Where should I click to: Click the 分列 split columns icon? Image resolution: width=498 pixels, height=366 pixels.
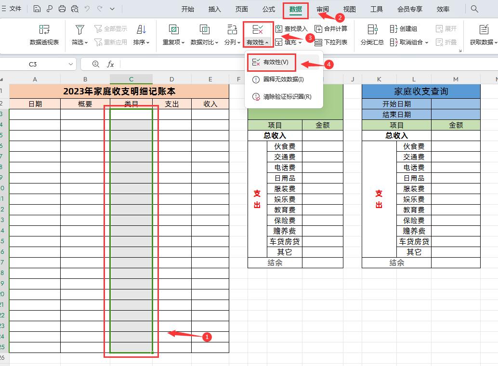pyautogui.click(x=232, y=30)
